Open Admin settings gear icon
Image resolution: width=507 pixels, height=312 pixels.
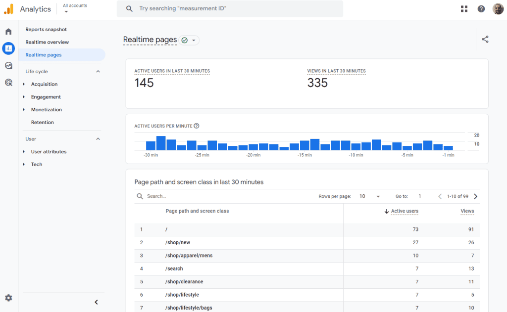pyautogui.click(x=8, y=298)
